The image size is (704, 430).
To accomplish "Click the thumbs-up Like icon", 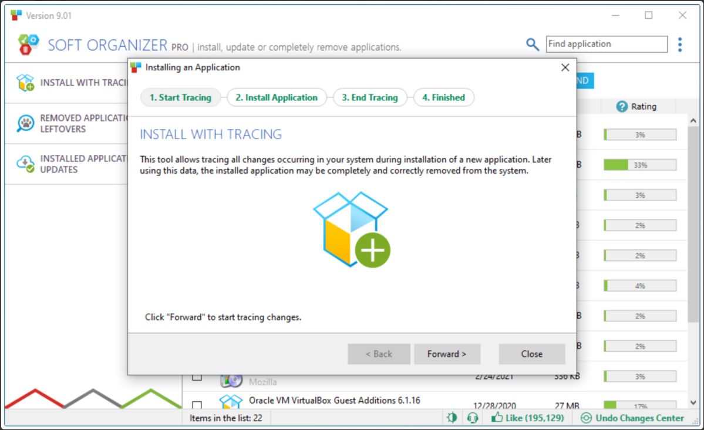I will point(497,418).
